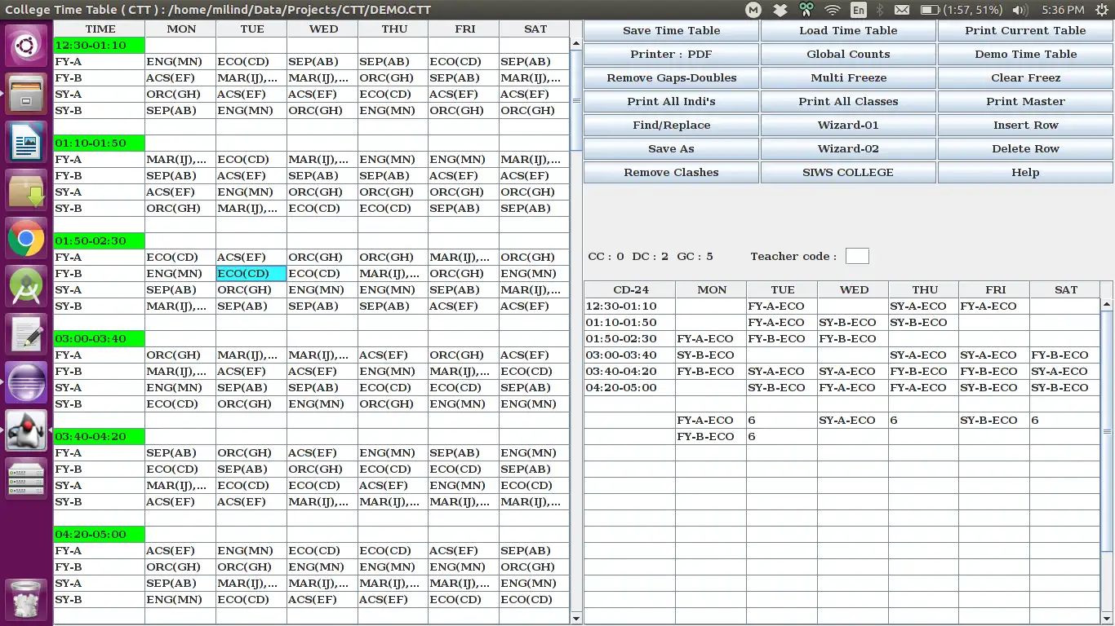Screen dimensions: 1115x626
Task: Open the En keyboard layout indicator
Action: pos(859,10)
